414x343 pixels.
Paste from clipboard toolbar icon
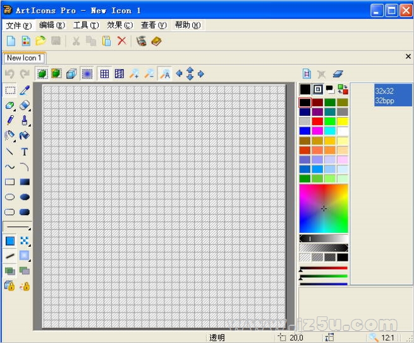tap(106, 41)
